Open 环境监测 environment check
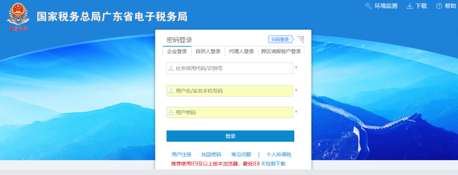Screen dimensions: 458x175 pos(386,6)
